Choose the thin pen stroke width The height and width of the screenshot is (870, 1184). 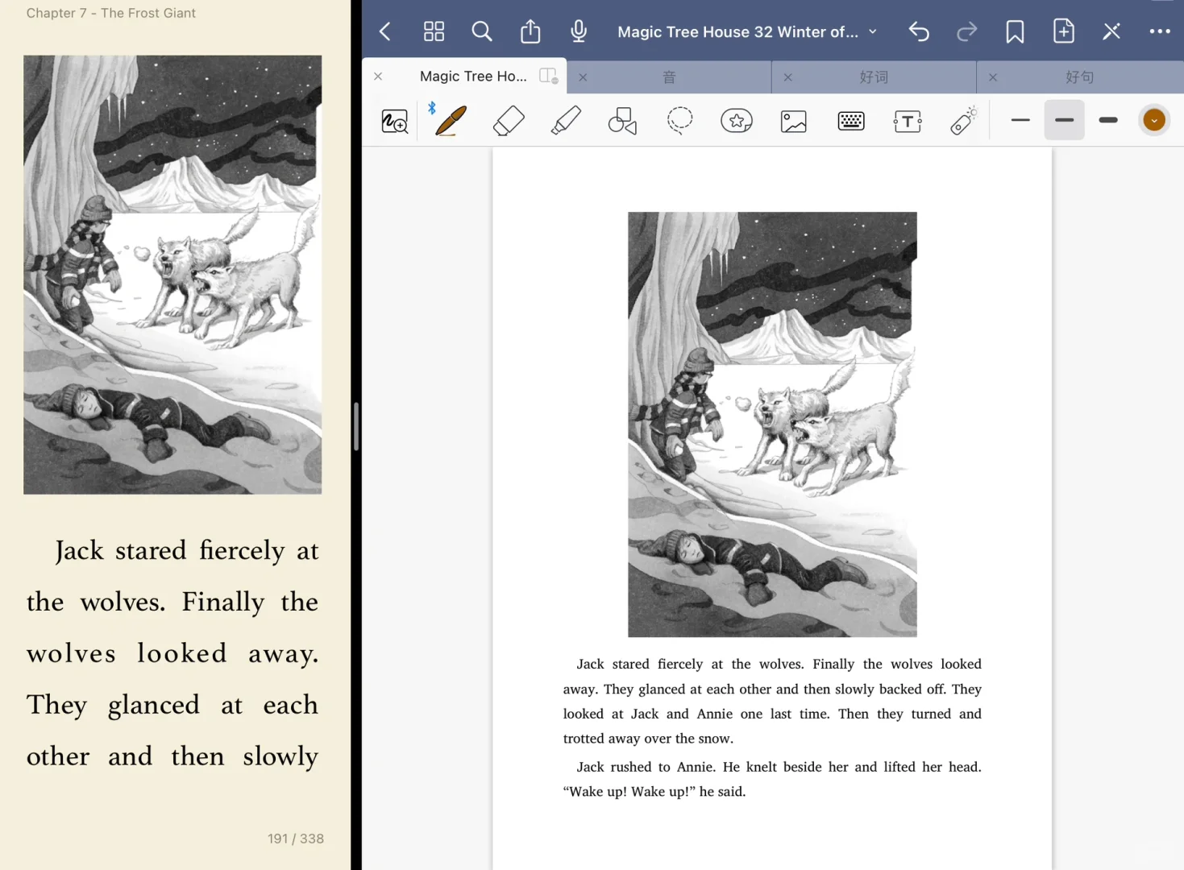[1020, 120]
